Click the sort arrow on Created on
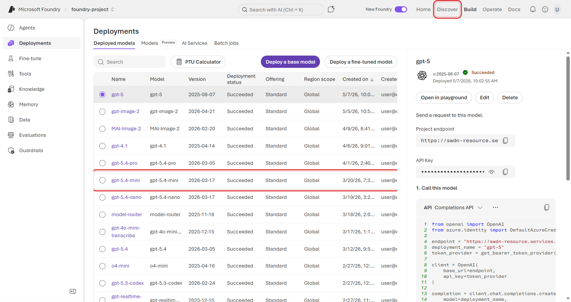This screenshot has height=302, width=571. (372, 79)
